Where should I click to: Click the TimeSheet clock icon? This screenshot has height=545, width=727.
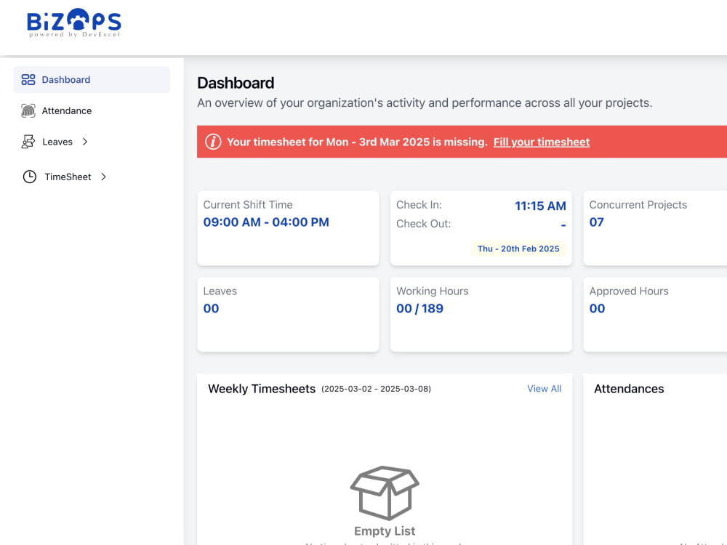pyautogui.click(x=30, y=177)
